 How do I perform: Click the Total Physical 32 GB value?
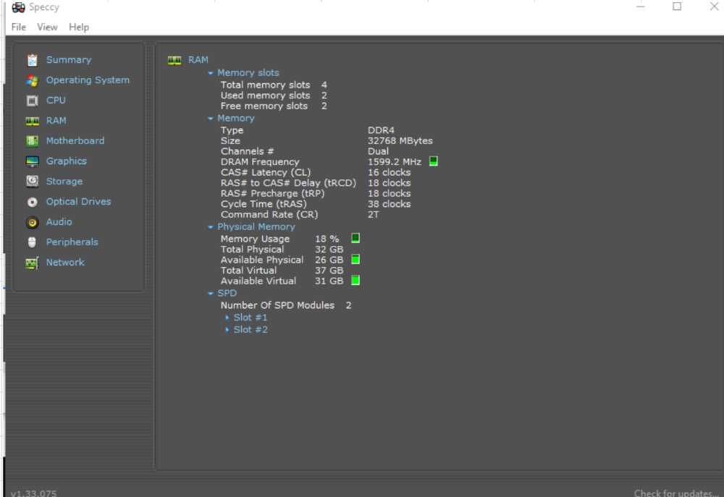(x=329, y=249)
